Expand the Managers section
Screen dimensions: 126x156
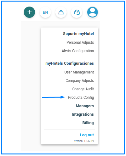click(85, 106)
